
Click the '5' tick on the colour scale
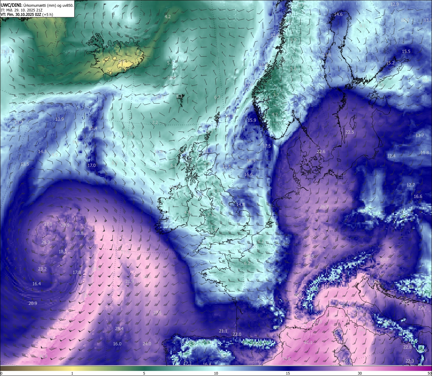tap(144, 373)
